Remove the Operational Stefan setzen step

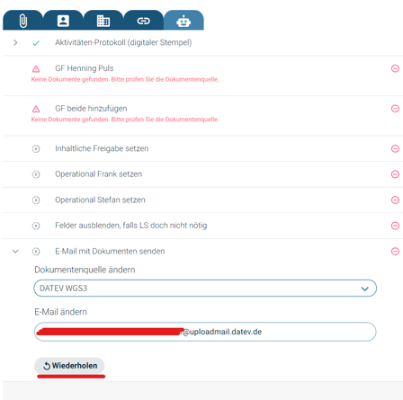pyautogui.click(x=395, y=200)
